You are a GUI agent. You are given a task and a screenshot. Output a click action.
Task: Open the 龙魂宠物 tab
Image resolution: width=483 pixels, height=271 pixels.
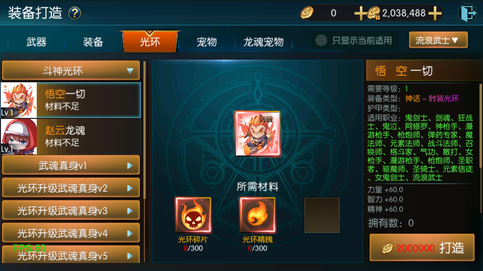point(263,42)
